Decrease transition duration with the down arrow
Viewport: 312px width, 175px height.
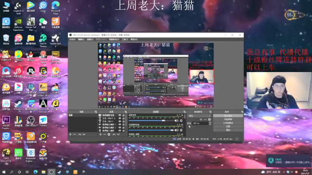[210, 124]
